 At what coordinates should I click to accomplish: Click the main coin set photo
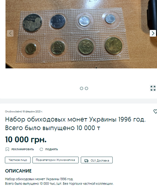tap(81, 34)
